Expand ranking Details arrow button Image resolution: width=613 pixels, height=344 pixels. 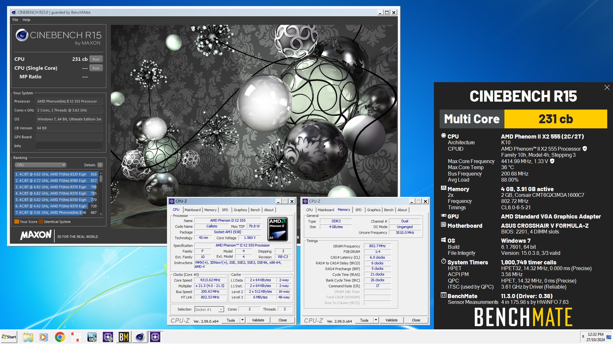100,165
